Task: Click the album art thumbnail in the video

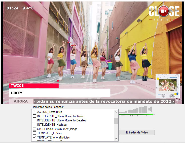Action: point(168,86)
